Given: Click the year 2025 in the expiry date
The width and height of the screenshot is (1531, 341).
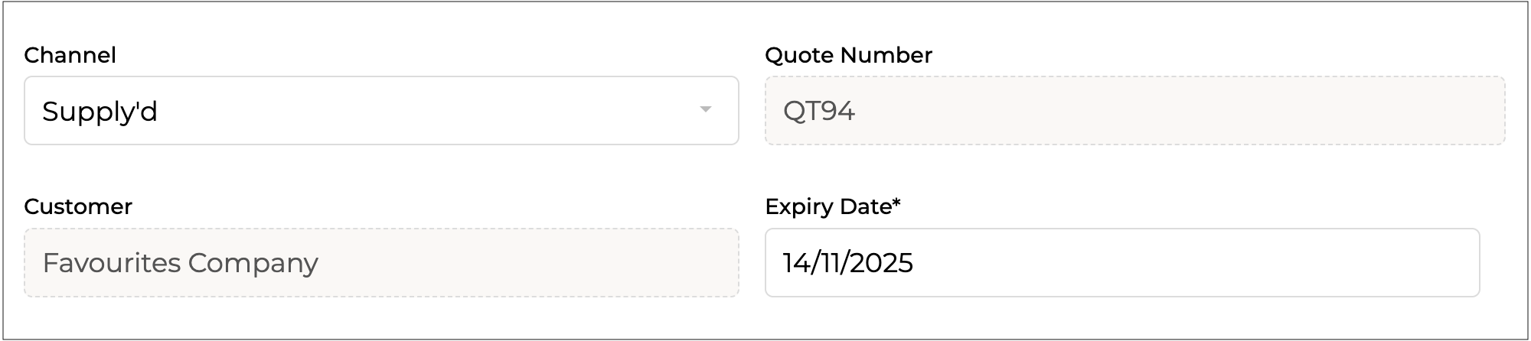Looking at the screenshot, I should 881,263.
